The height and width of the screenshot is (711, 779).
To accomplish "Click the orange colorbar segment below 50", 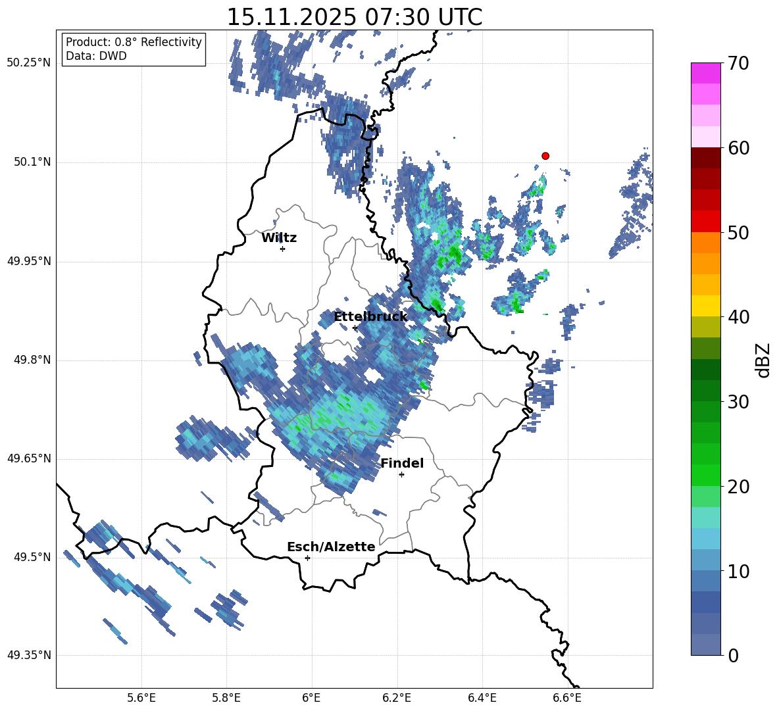I will click(705, 242).
